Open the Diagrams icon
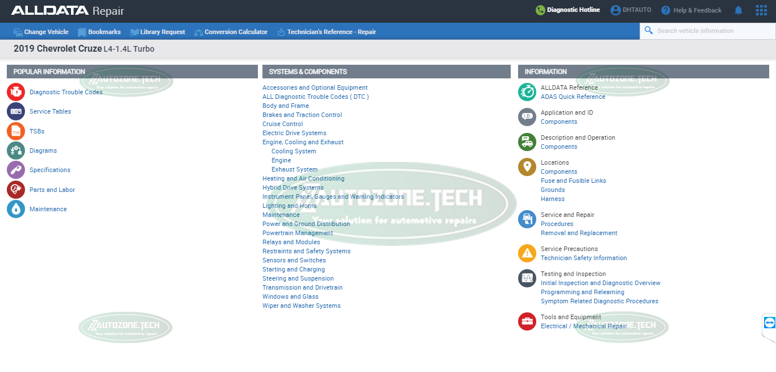This screenshot has width=776, height=372. (16, 151)
